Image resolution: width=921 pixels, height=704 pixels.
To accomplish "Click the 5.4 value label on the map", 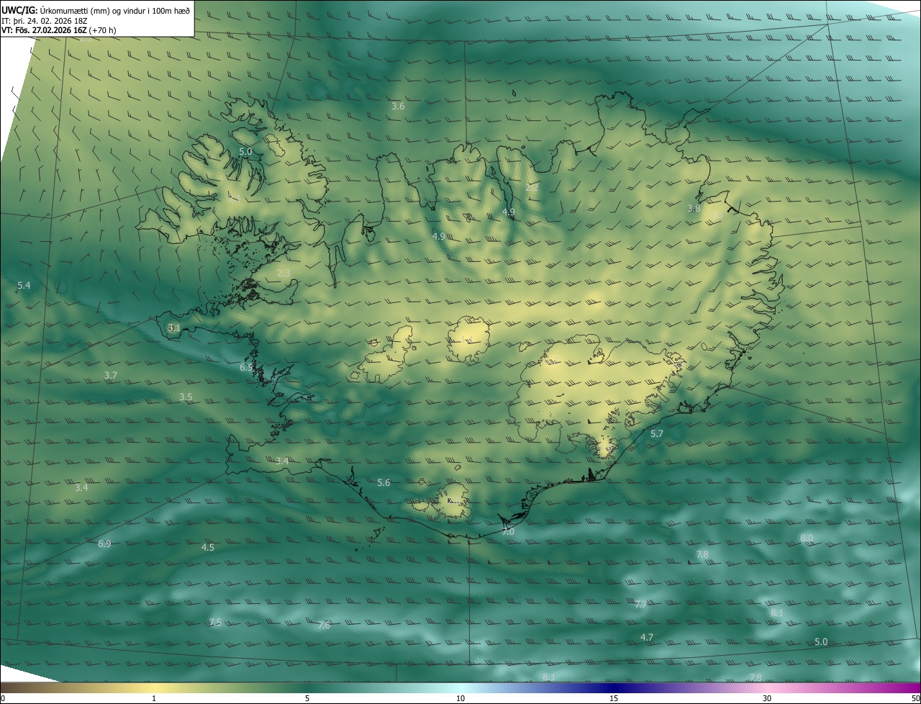I will 24,286.
